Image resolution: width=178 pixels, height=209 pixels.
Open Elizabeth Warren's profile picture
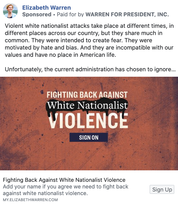tap(10, 11)
